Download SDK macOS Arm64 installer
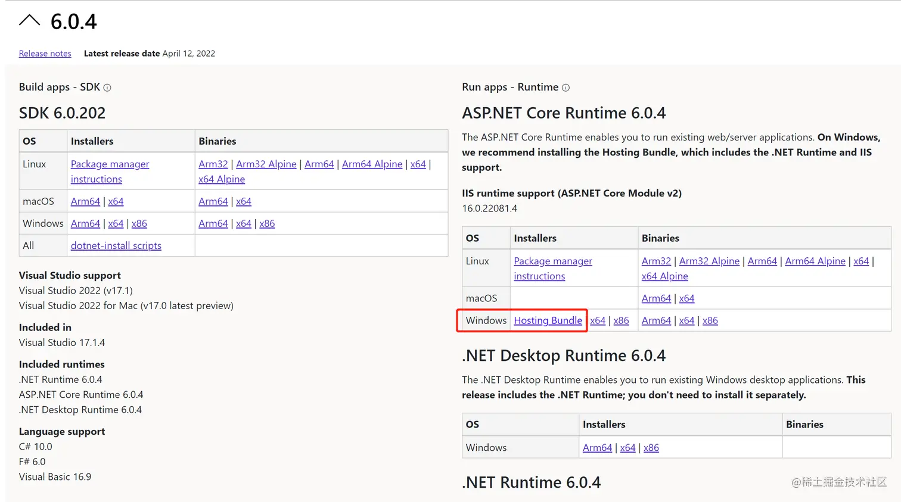 85,201
